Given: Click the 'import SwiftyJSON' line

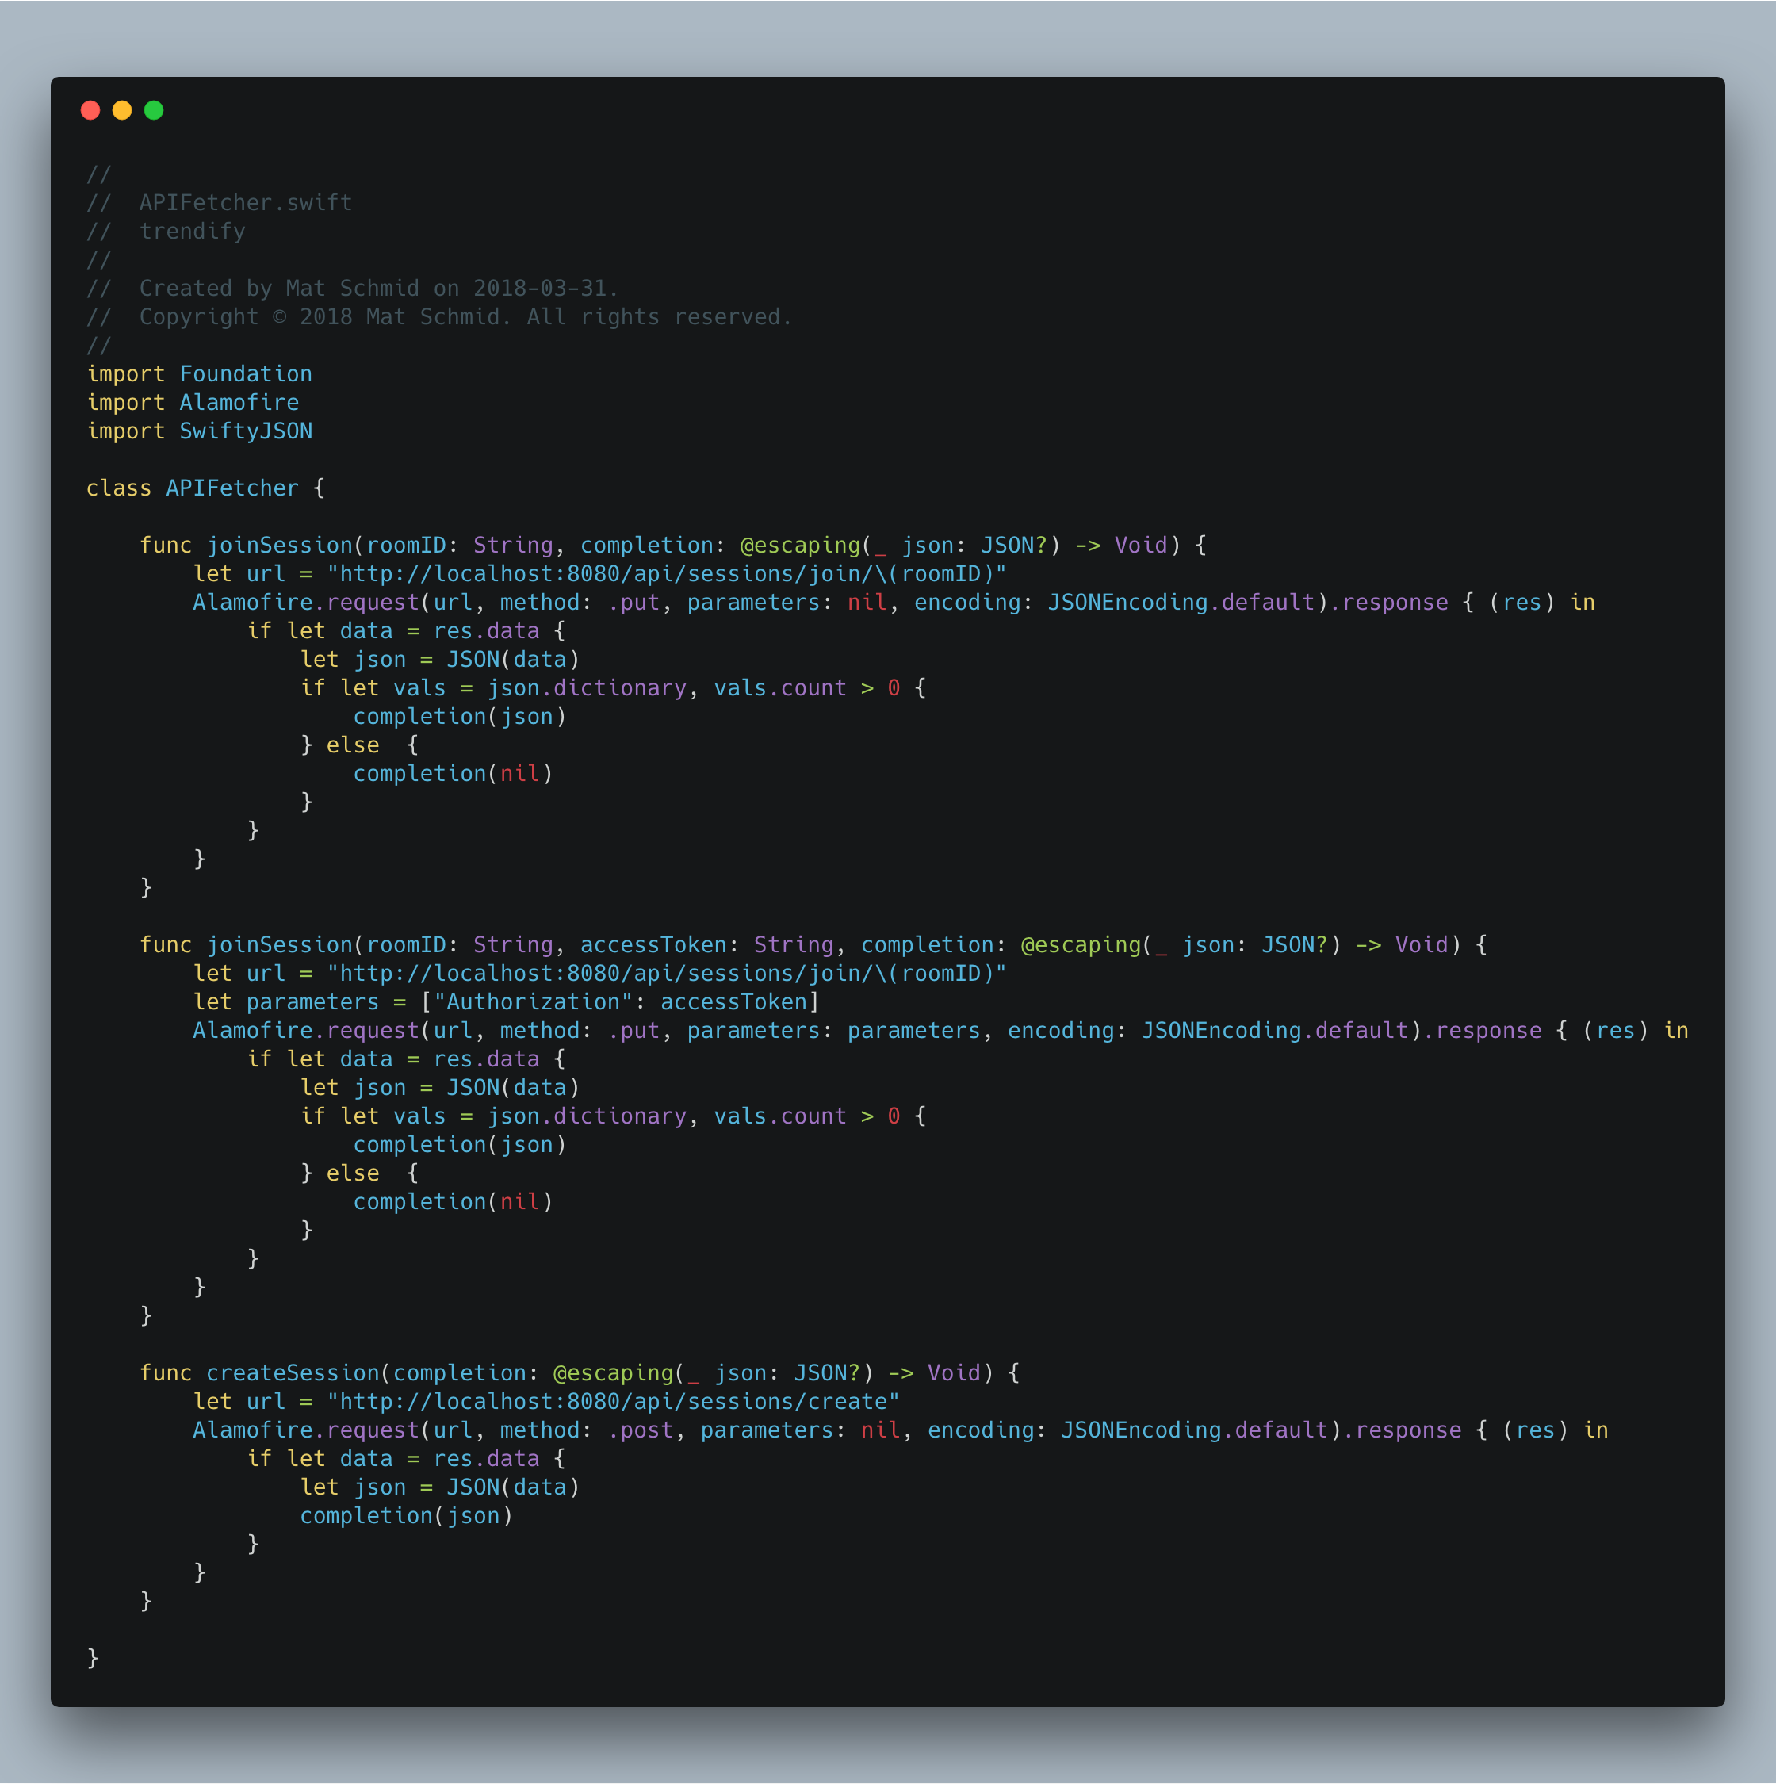Looking at the screenshot, I should point(200,431).
